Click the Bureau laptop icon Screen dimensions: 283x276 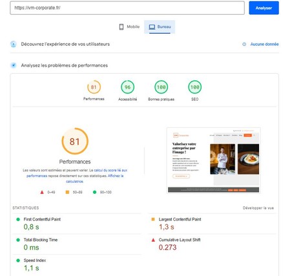pos(152,27)
